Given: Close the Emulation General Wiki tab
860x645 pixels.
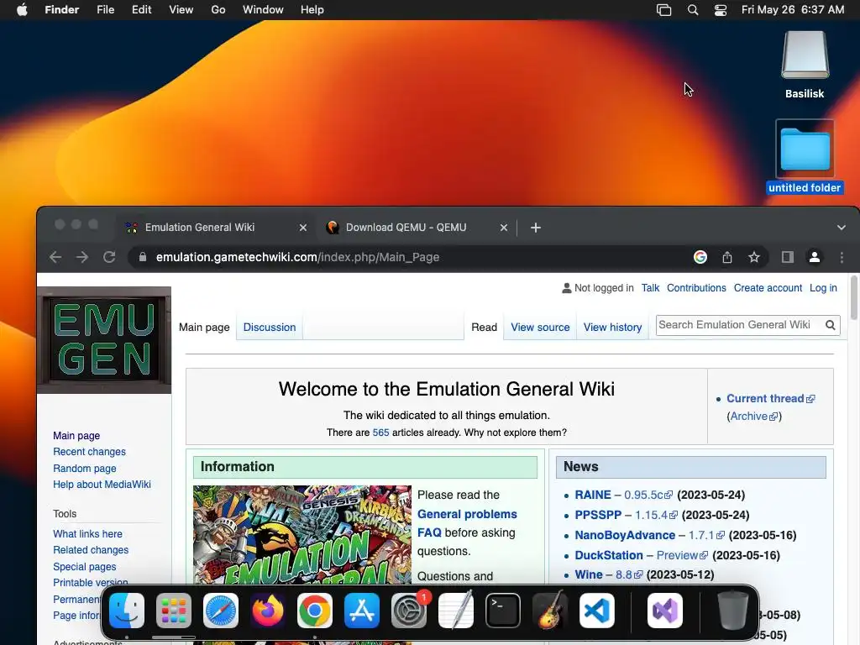Looking at the screenshot, I should pyautogui.click(x=302, y=227).
